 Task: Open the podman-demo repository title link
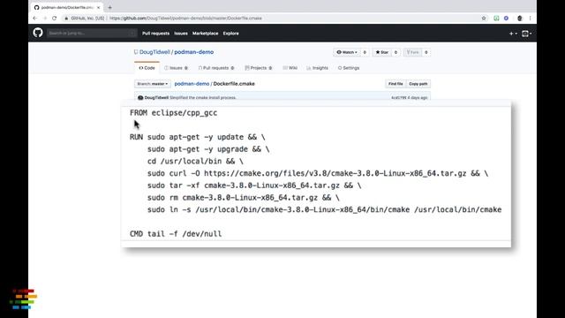194,52
